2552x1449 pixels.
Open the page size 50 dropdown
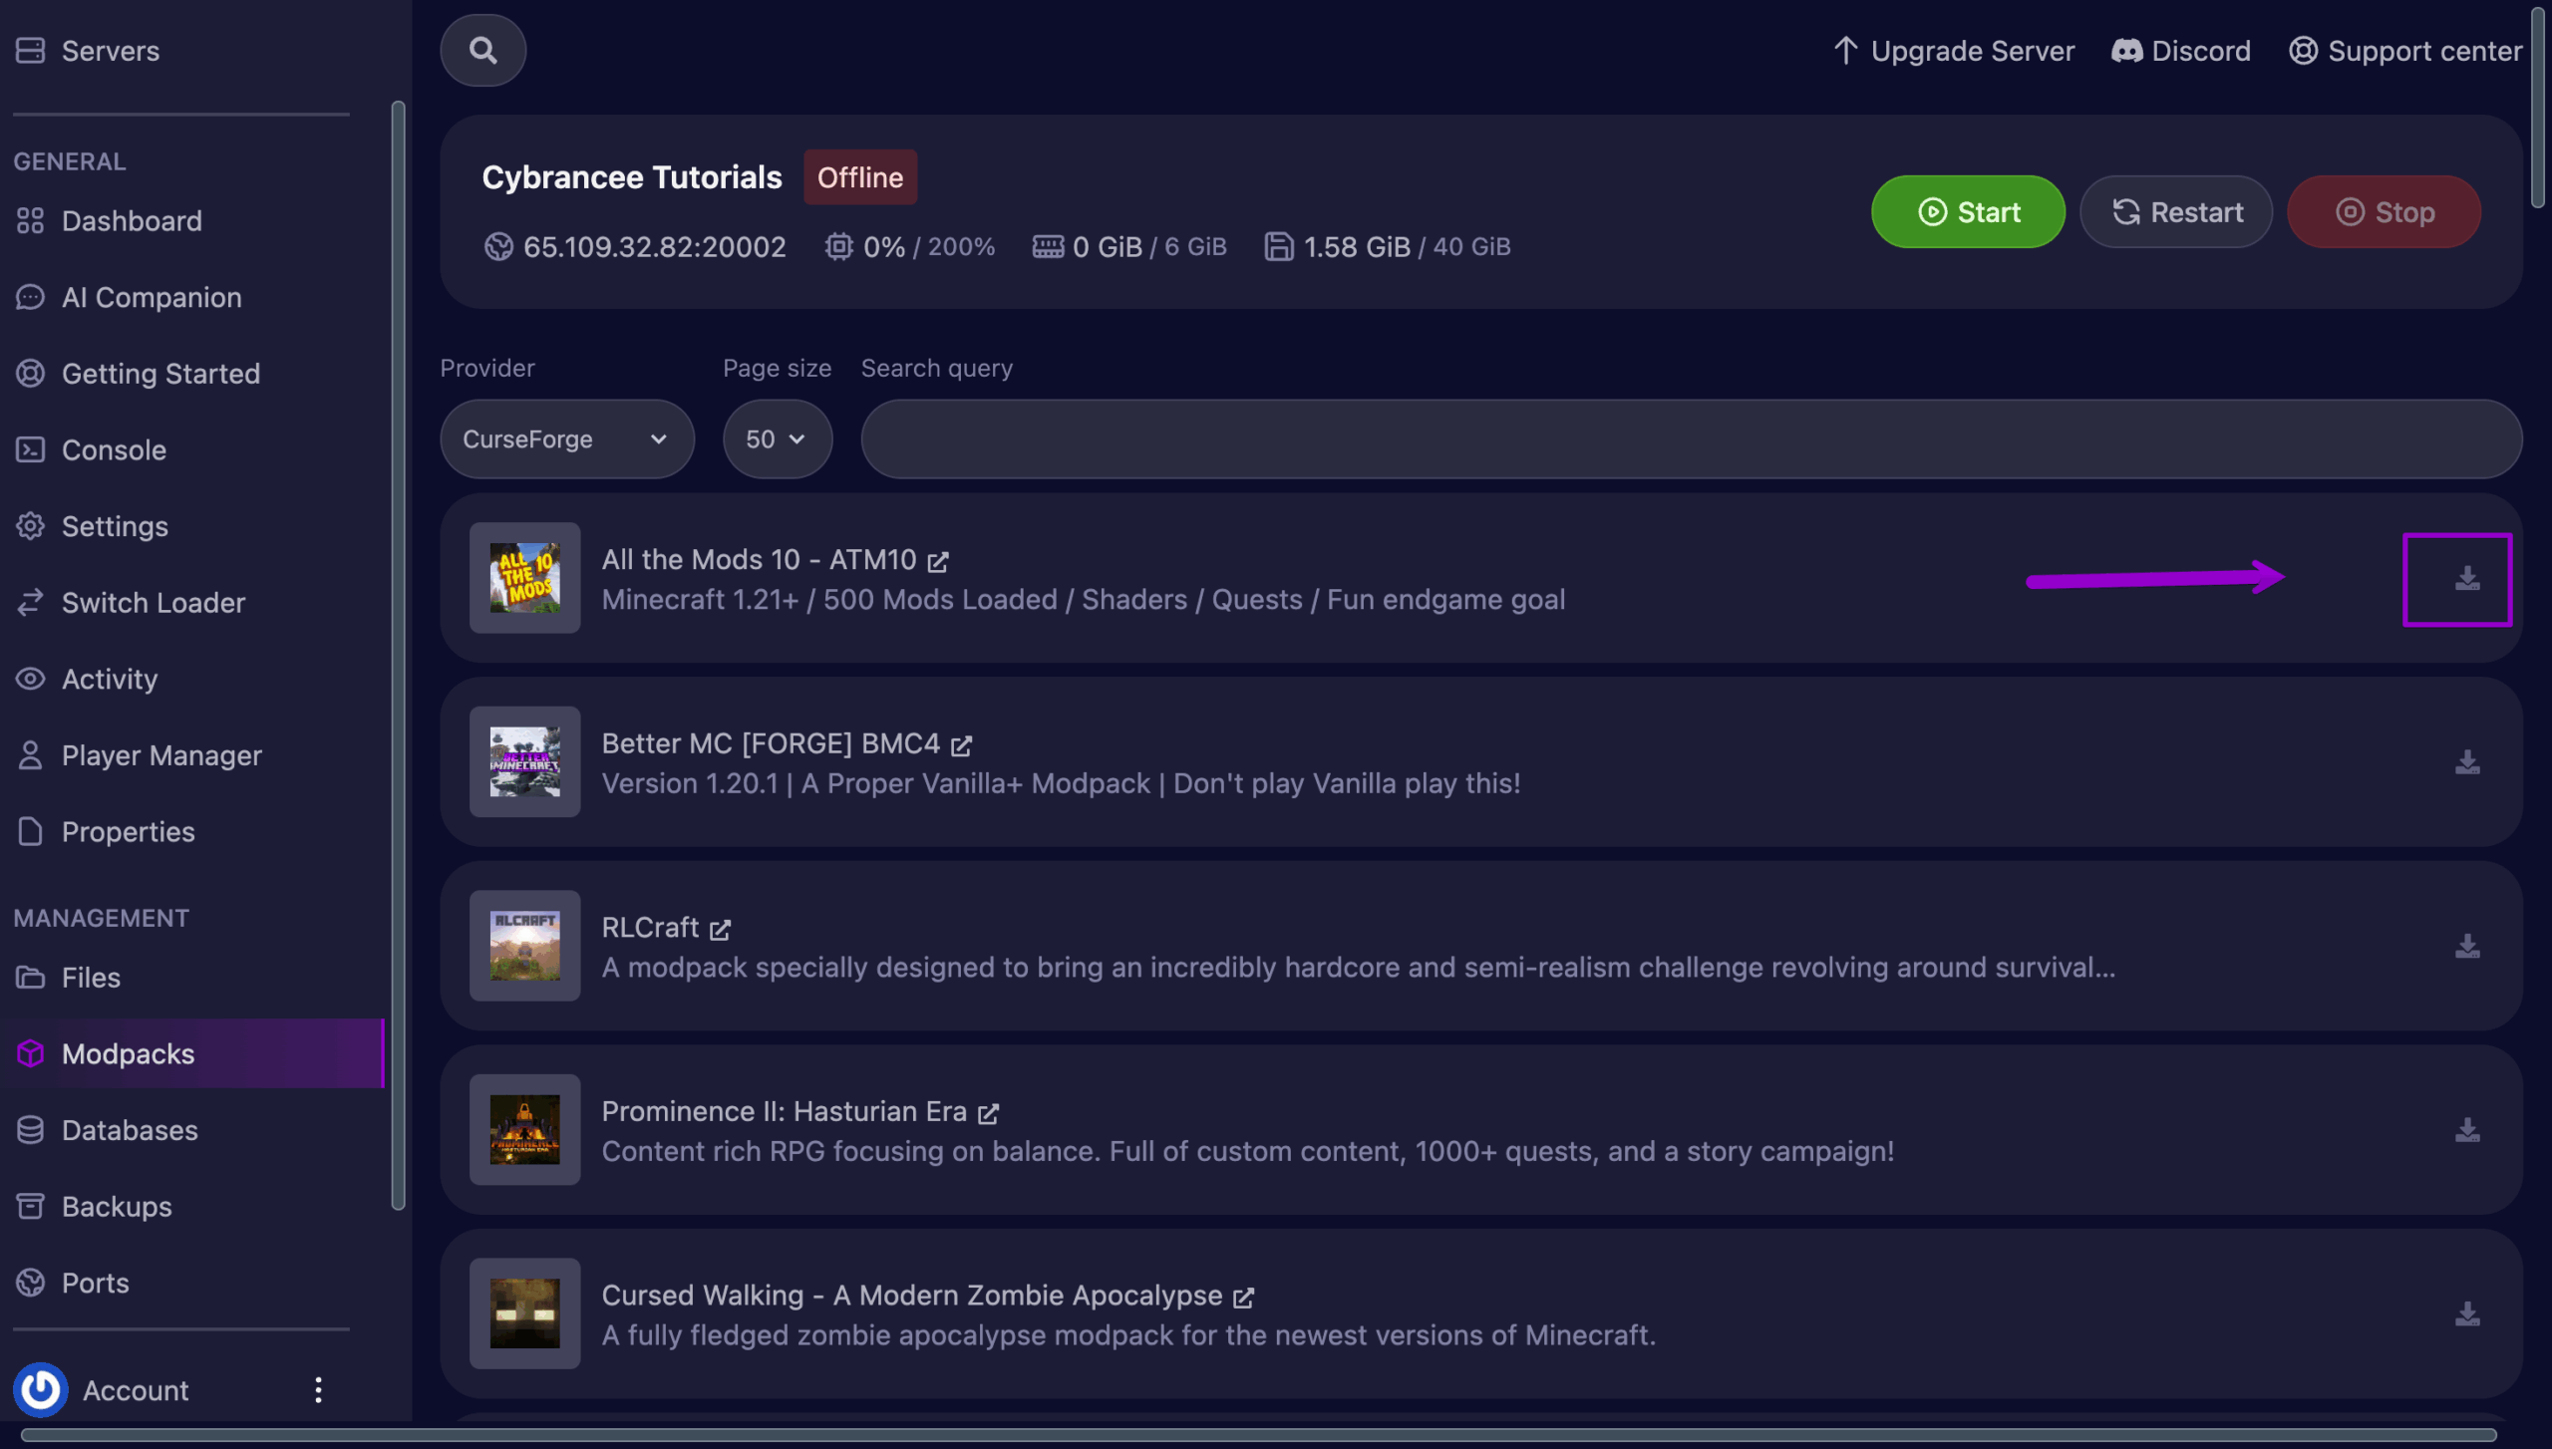click(777, 439)
